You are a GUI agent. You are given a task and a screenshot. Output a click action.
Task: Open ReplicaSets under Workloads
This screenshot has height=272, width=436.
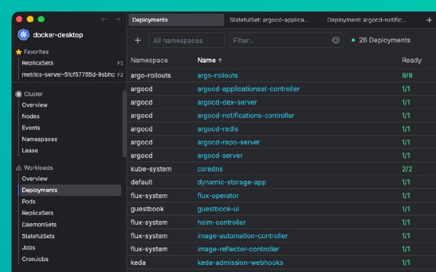coord(38,213)
